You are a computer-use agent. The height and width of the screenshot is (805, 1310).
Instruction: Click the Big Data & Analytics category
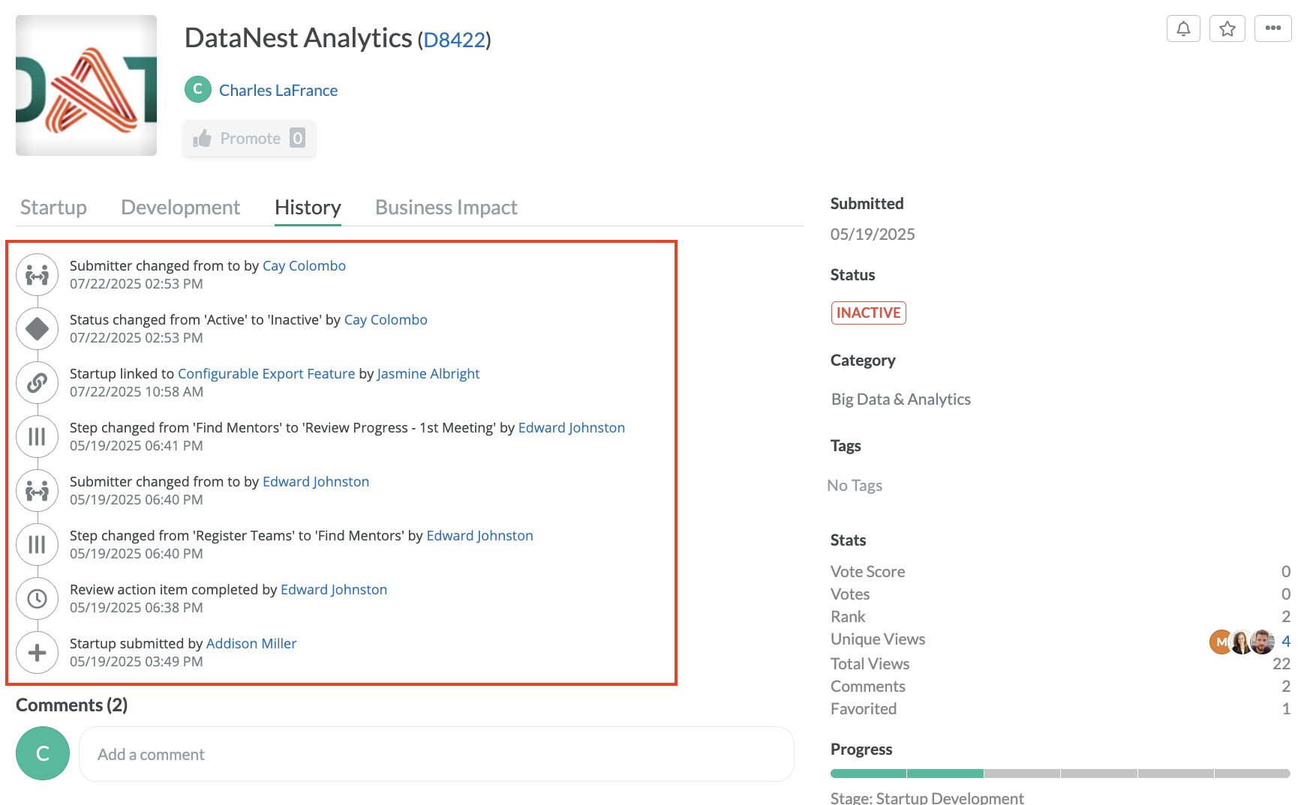(901, 400)
